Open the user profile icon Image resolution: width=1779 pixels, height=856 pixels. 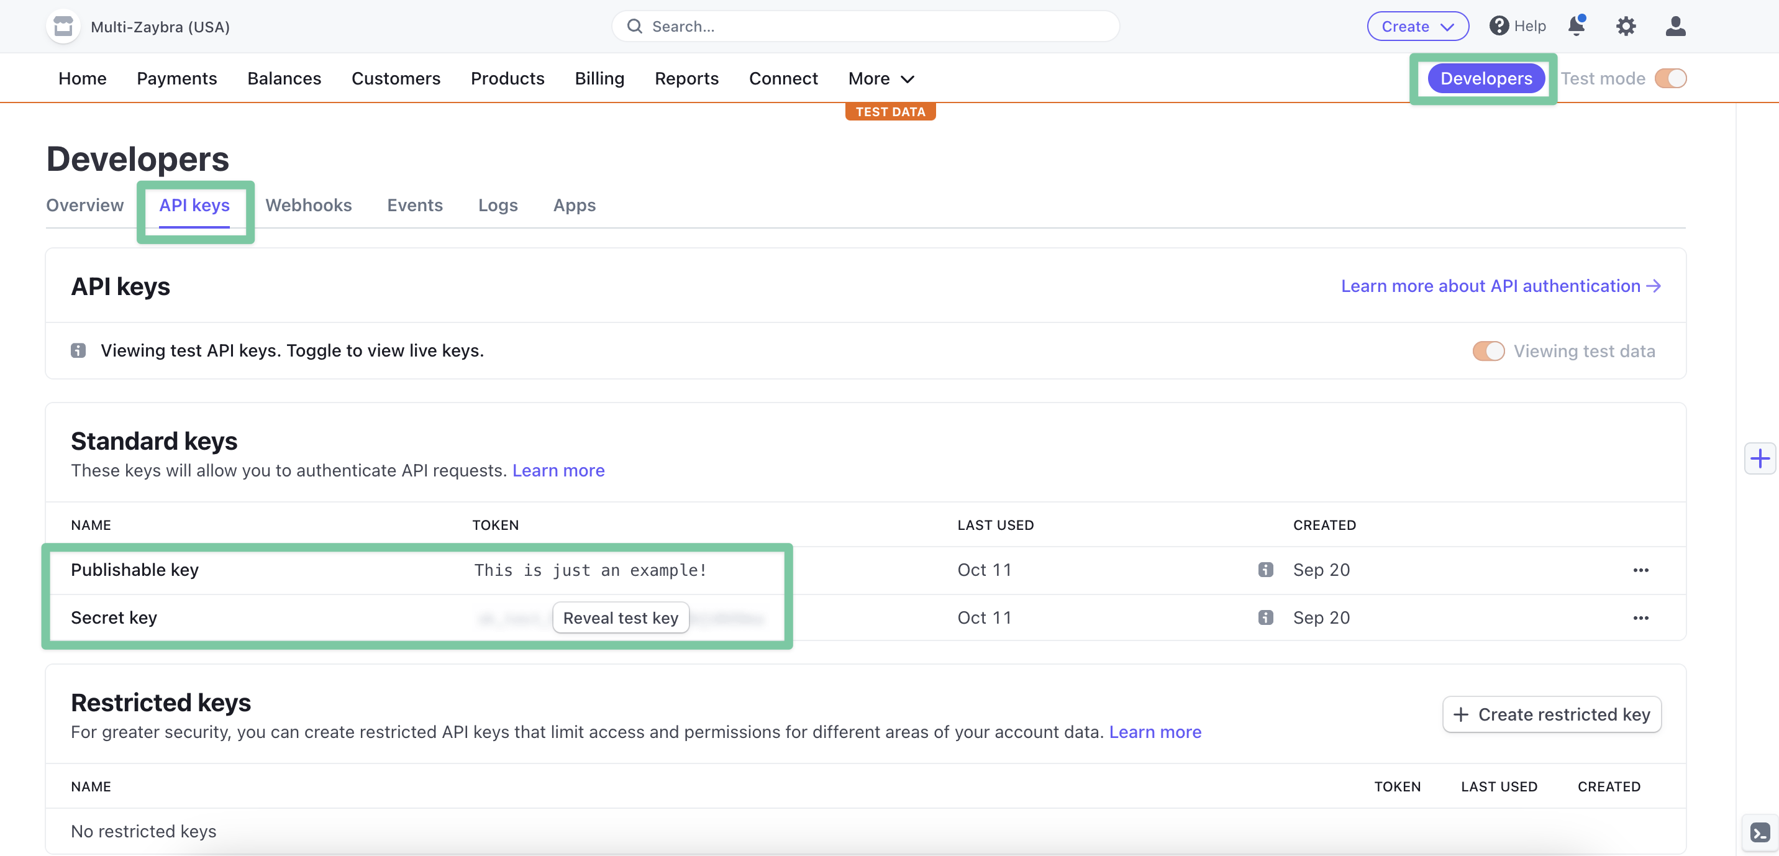coord(1675,26)
